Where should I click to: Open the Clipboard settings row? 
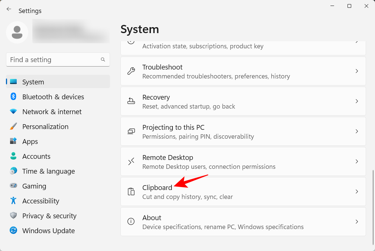pos(243,192)
